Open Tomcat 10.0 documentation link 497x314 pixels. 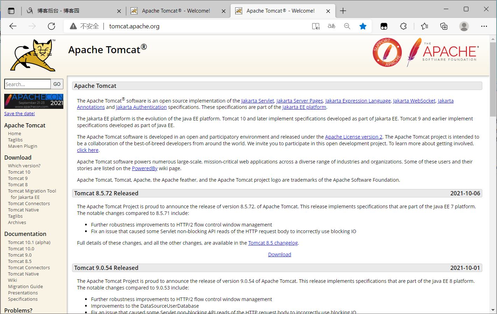coord(21,249)
